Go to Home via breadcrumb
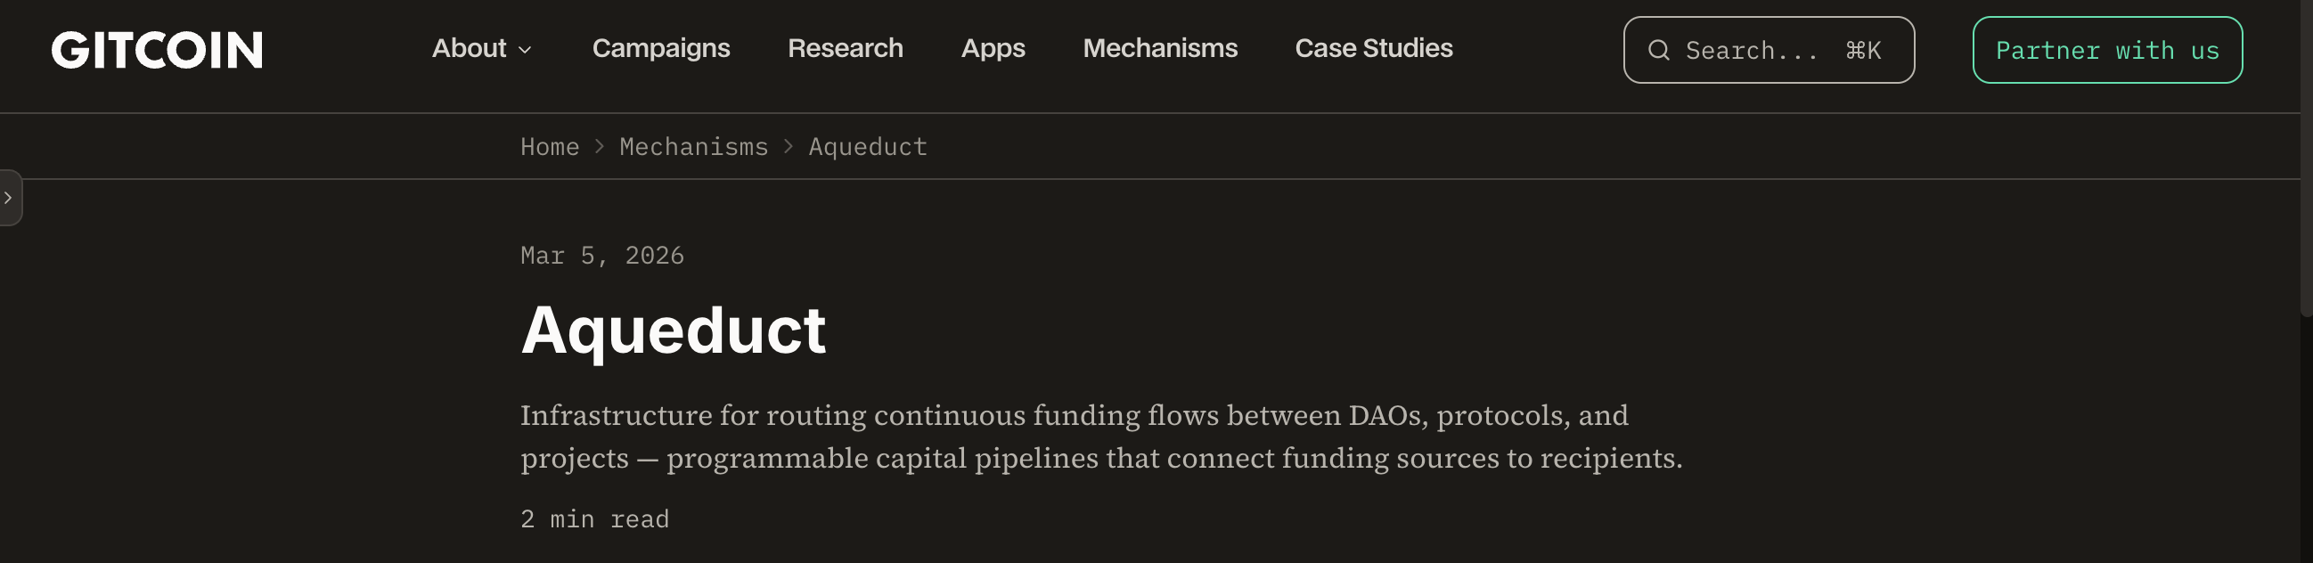The image size is (2313, 563). (x=550, y=146)
